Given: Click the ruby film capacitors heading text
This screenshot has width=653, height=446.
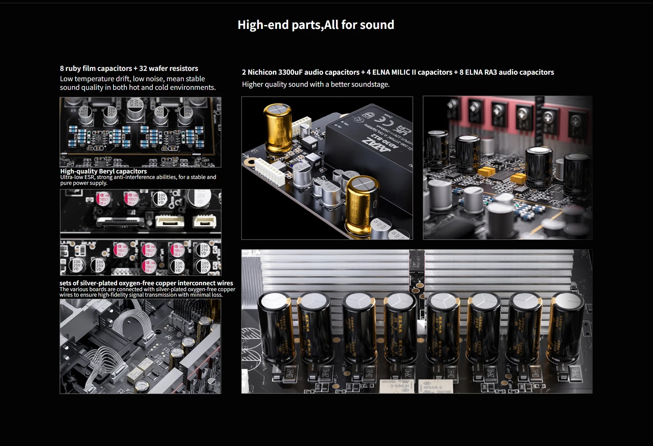Looking at the screenshot, I should [x=129, y=68].
